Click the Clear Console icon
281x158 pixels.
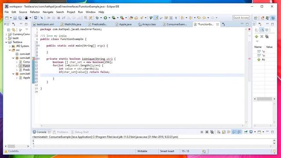219,132
